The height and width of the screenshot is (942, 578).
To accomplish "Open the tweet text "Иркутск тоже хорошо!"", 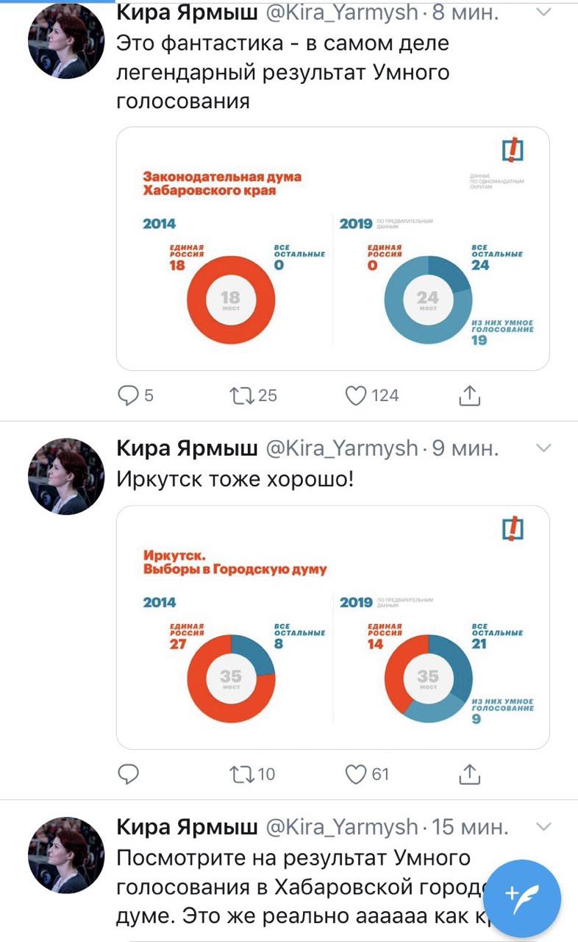I will pos(235,479).
